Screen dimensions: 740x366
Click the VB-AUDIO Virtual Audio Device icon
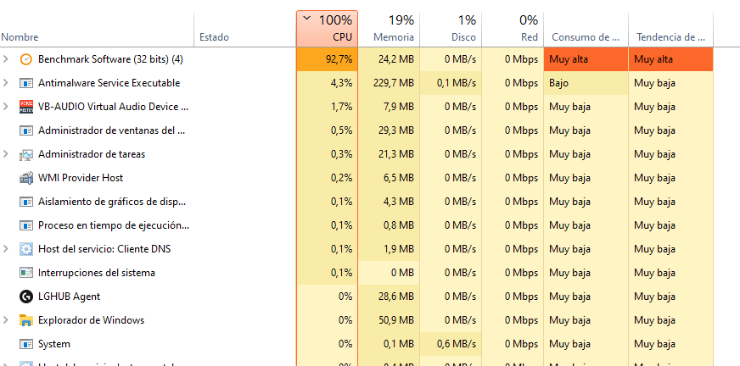26,107
